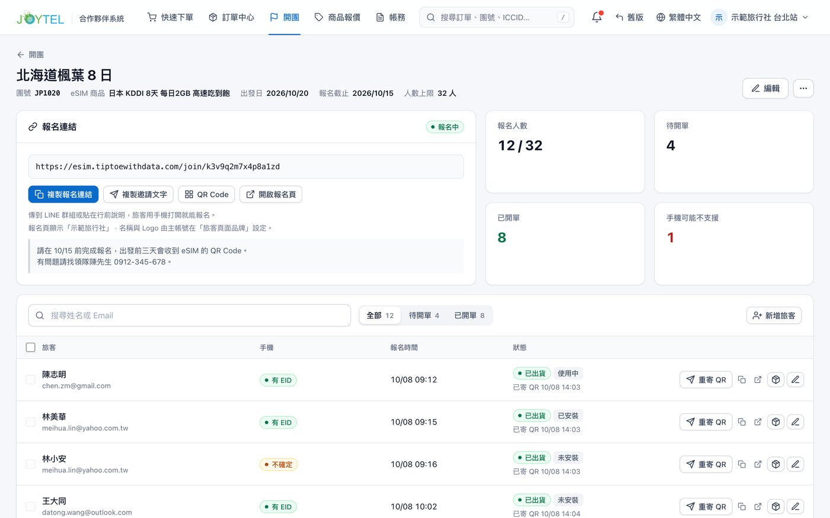Show the 已開單 travelers tab
This screenshot has height=518, width=830.
pyautogui.click(x=470, y=316)
